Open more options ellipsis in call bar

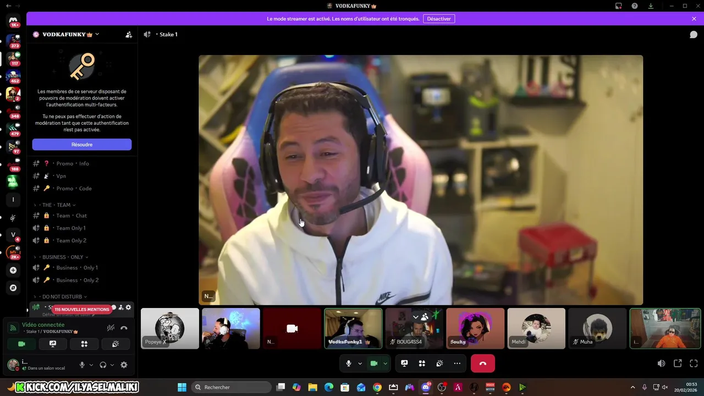click(457, 363)
